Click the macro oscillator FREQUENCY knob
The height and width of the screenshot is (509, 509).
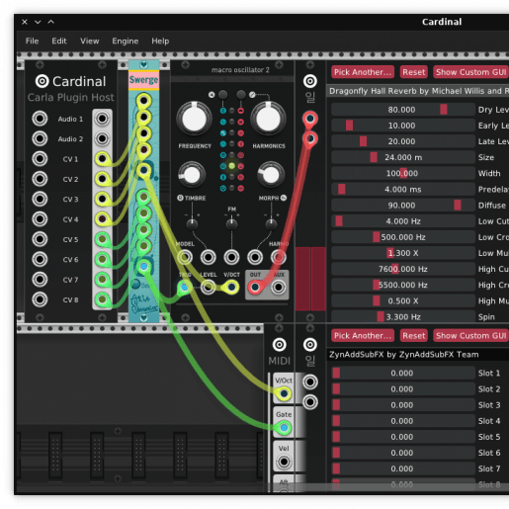point(194,119)
